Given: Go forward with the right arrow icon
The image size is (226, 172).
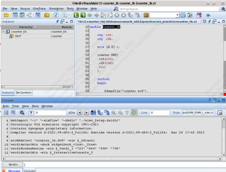Looking at the screenshot, I should (x=96, y=15).
